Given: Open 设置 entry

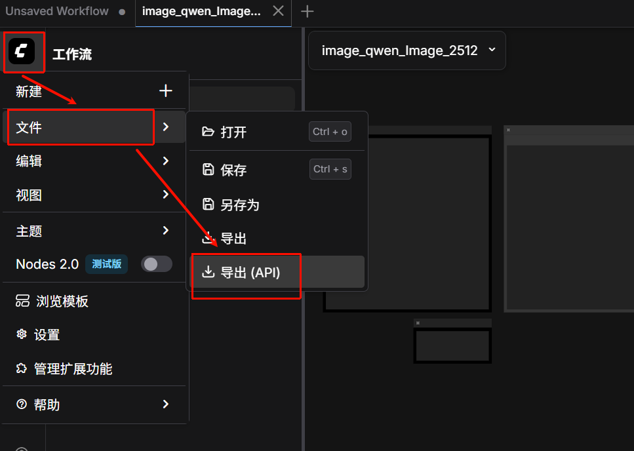Looking at the screenshot, I should (x=94, y=334).
